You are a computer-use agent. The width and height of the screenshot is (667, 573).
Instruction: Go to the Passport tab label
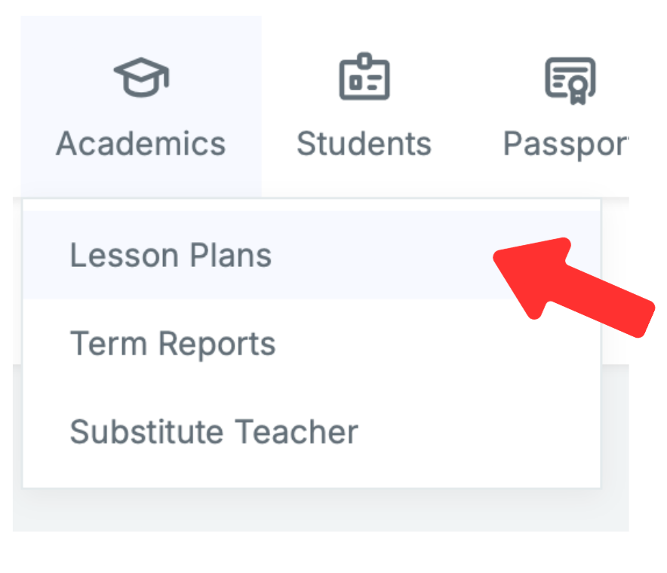[566, 143]
